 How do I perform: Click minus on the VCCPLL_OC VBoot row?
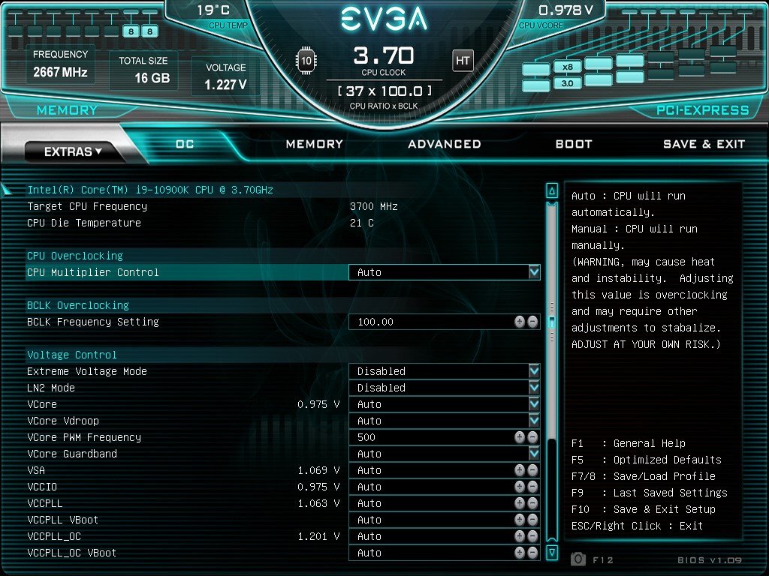(532, 553)
